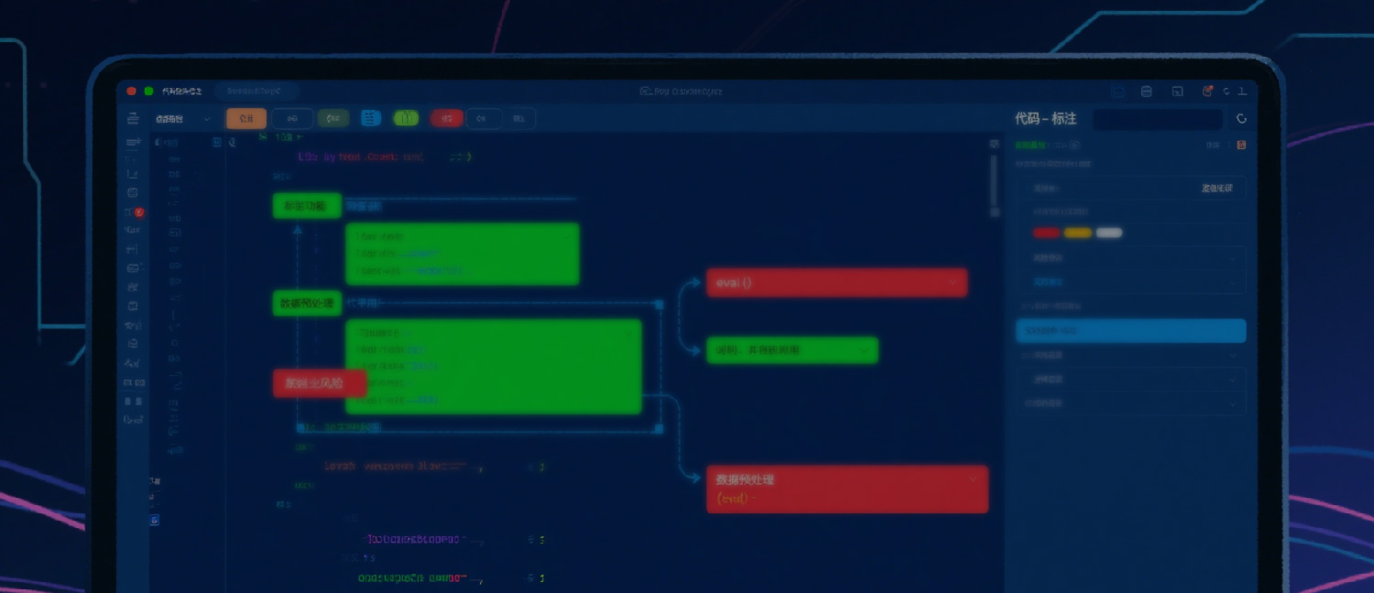
Task: Select the white color pill in the annotation panel
Action: point(1109,232)
